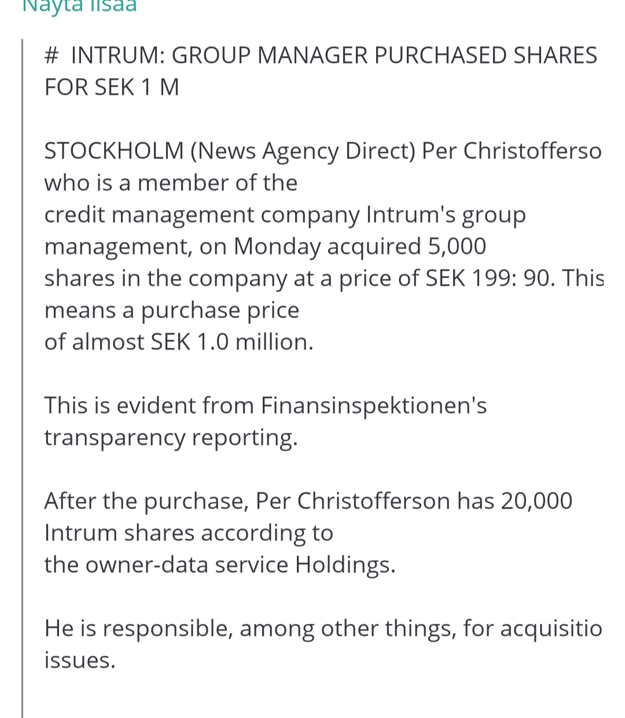Tap the number "20,000" in the text
The height and width of the screenshot is (718, 625).
536,501
